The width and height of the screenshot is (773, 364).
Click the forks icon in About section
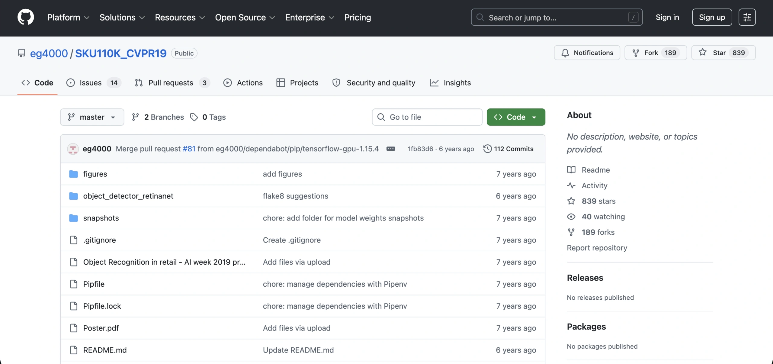pyautogui.click(x=571, y=232)
